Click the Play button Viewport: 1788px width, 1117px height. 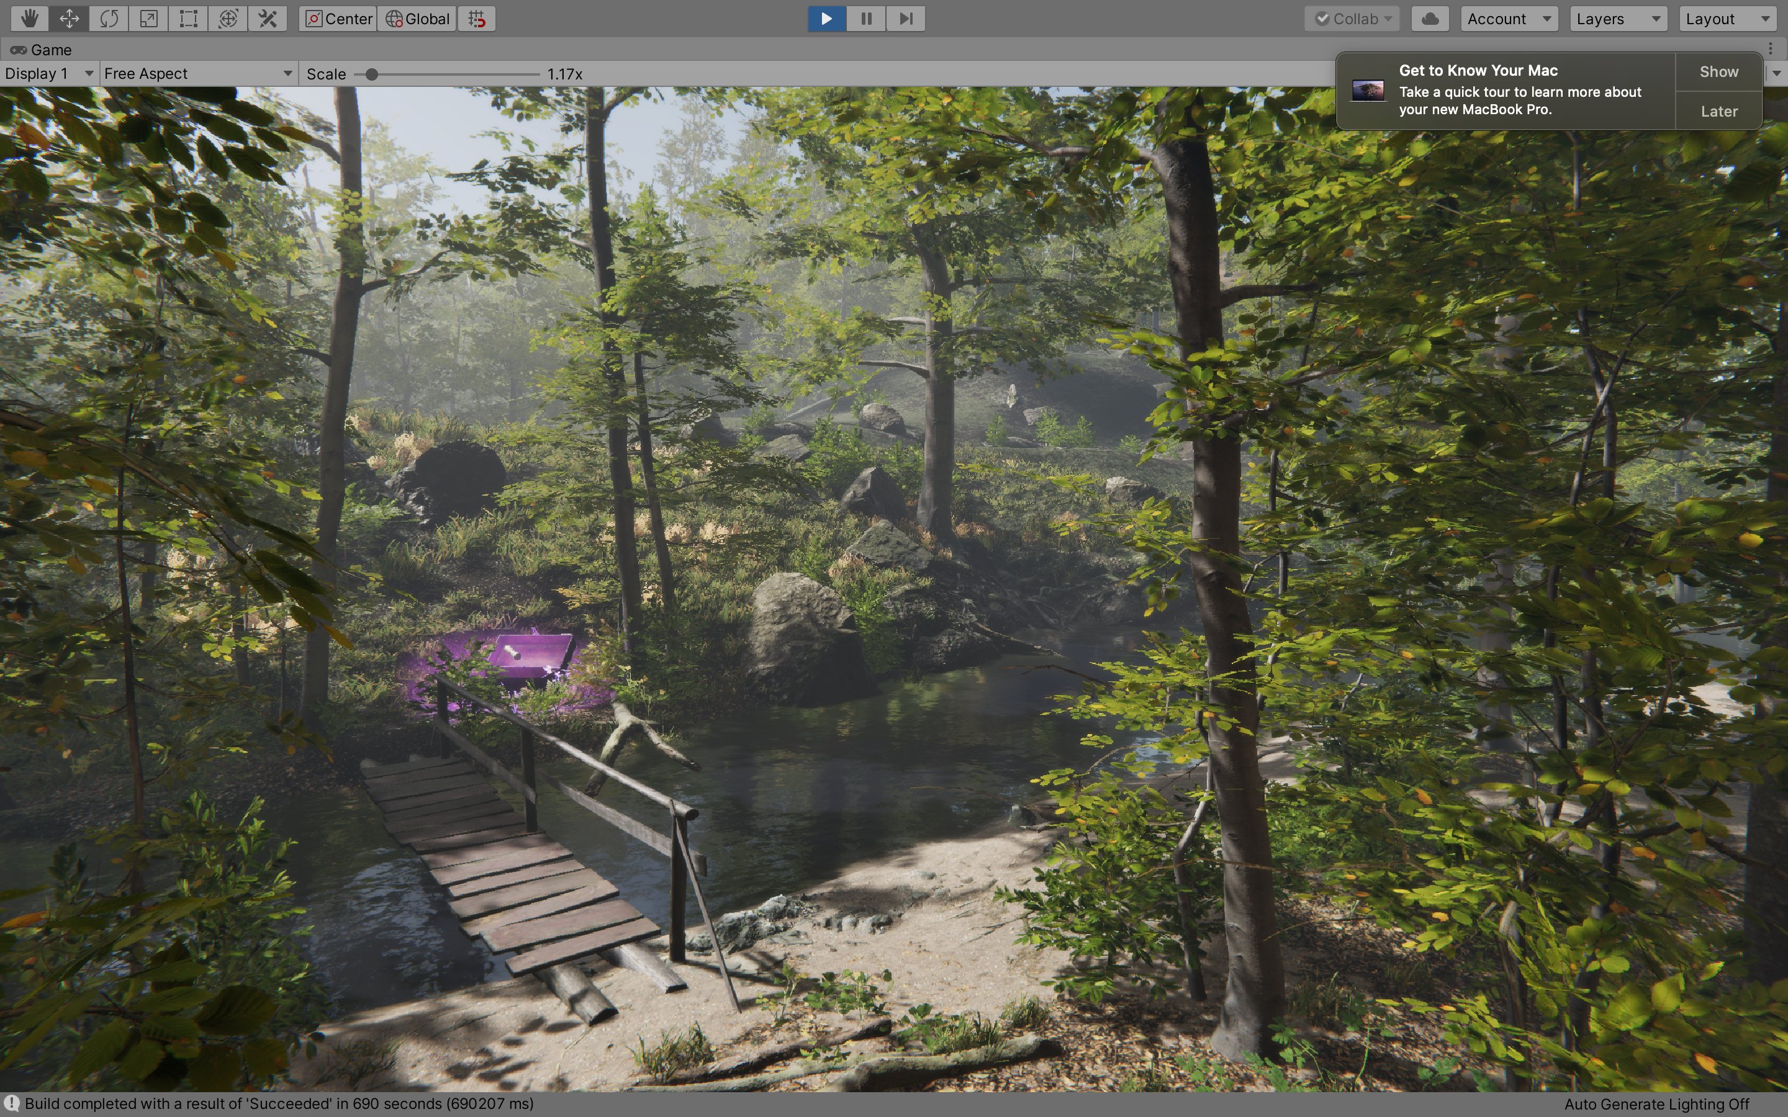[827, 19]
